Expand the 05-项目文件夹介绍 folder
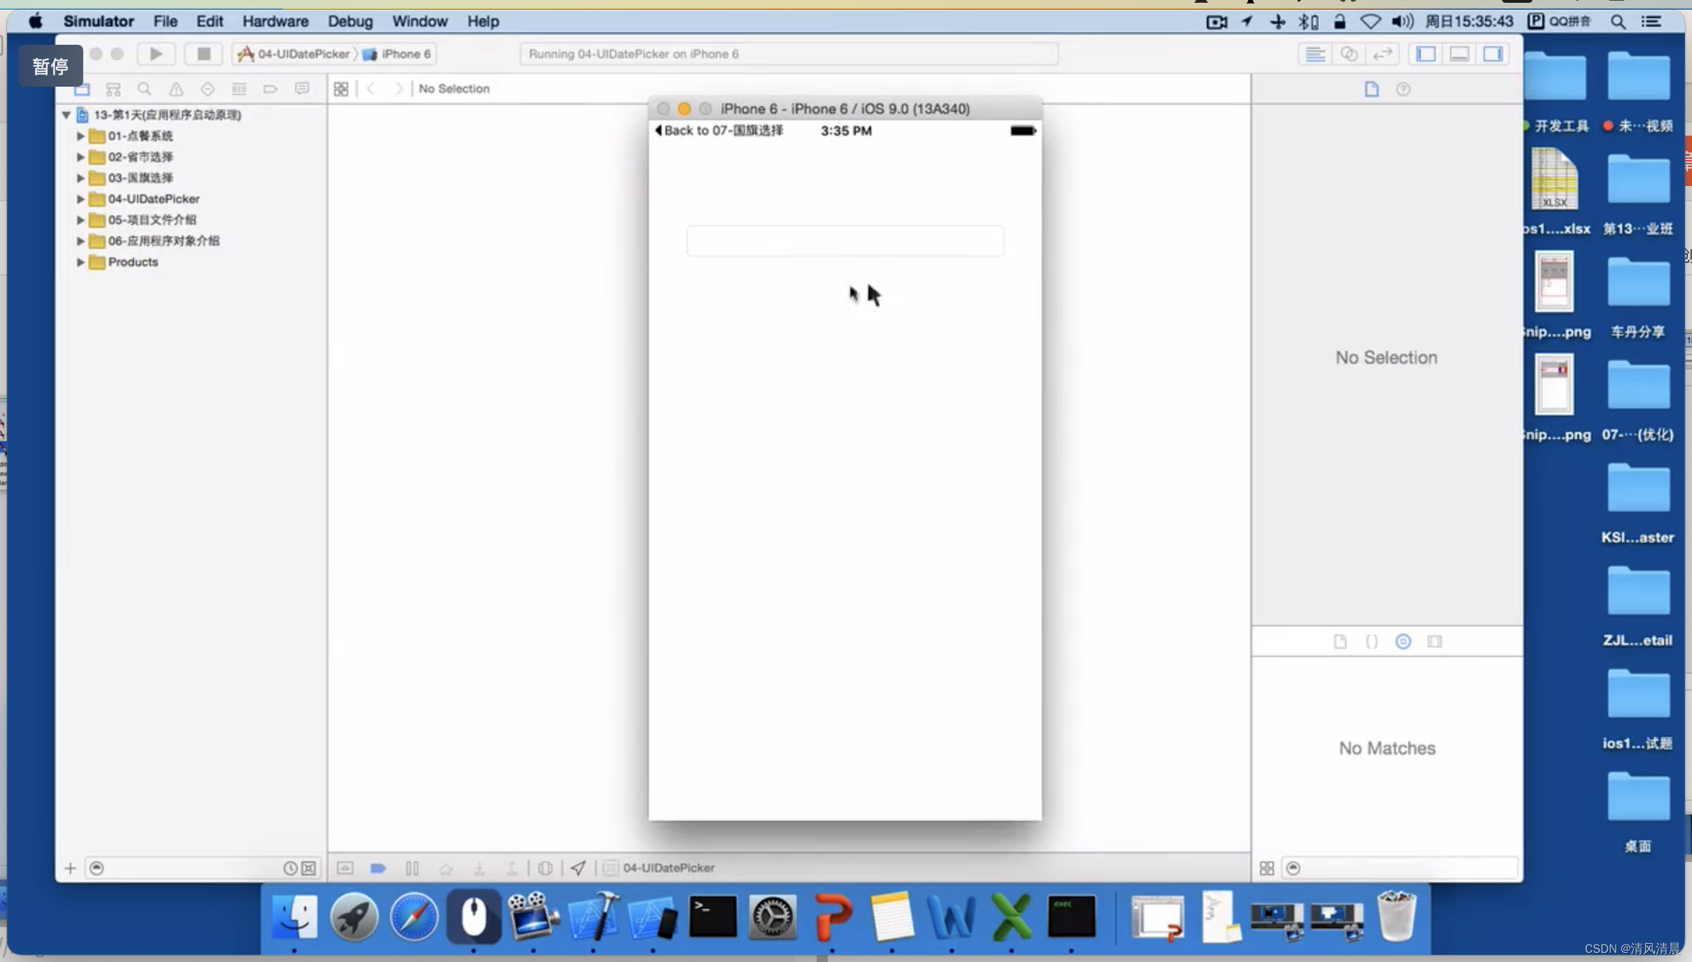This screenshot has width=1692, height=962. pos(80,220)
